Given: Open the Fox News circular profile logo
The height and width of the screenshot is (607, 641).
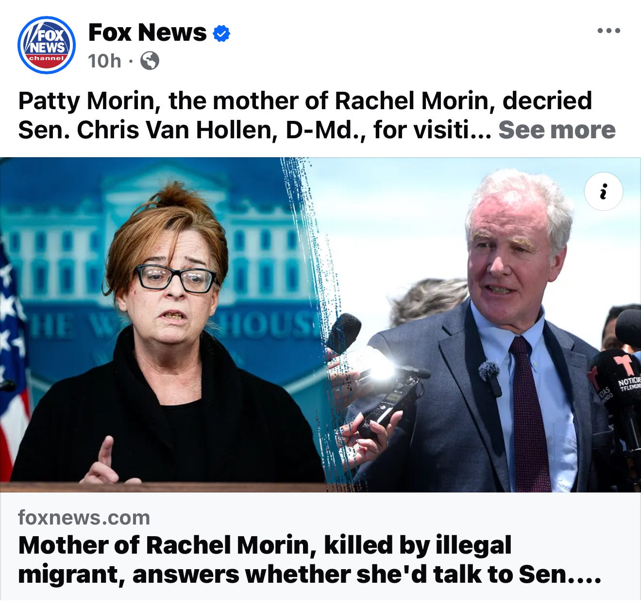Looking at the screenshot, I should [x=47, y=45].
